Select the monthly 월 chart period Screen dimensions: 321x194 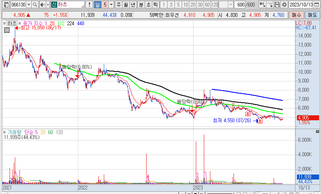(x=126, y=5)
